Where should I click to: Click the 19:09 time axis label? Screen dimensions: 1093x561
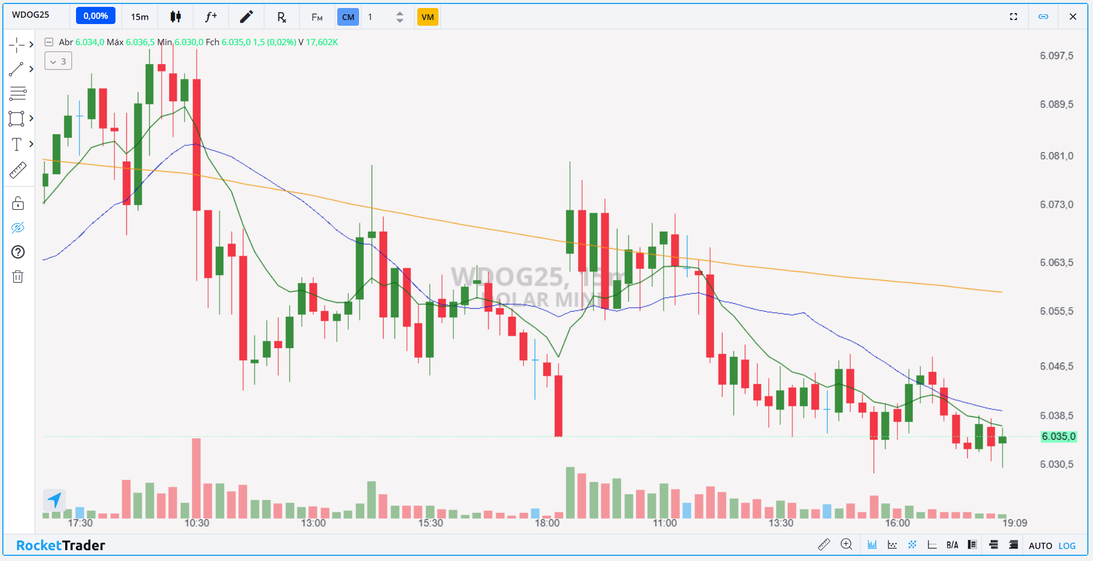[x=1015, y=523]
